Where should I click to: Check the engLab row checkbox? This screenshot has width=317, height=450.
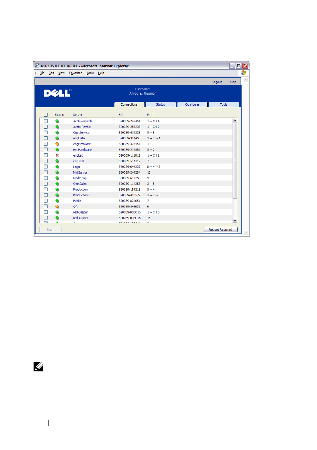tap(46, 155)
